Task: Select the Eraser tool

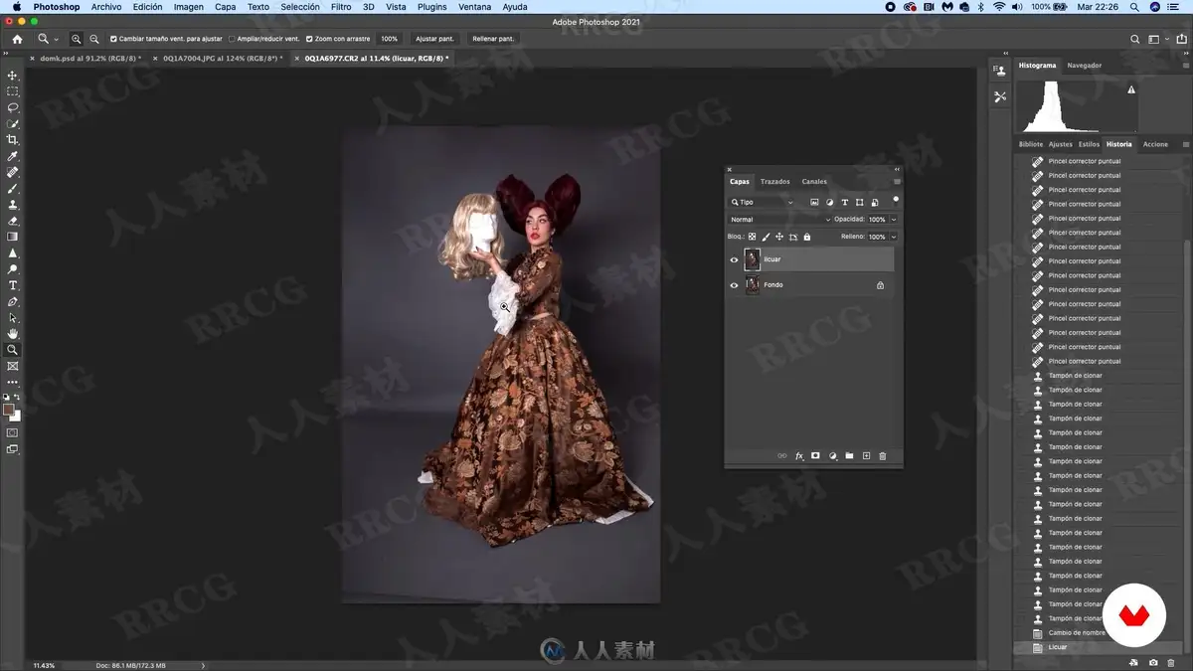Action: [x=13, y=221]
